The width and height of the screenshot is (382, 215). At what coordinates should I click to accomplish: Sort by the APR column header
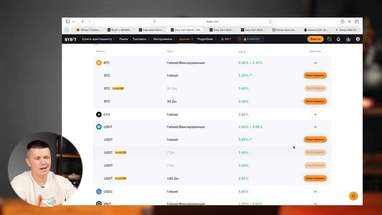(x=242, y=52)
